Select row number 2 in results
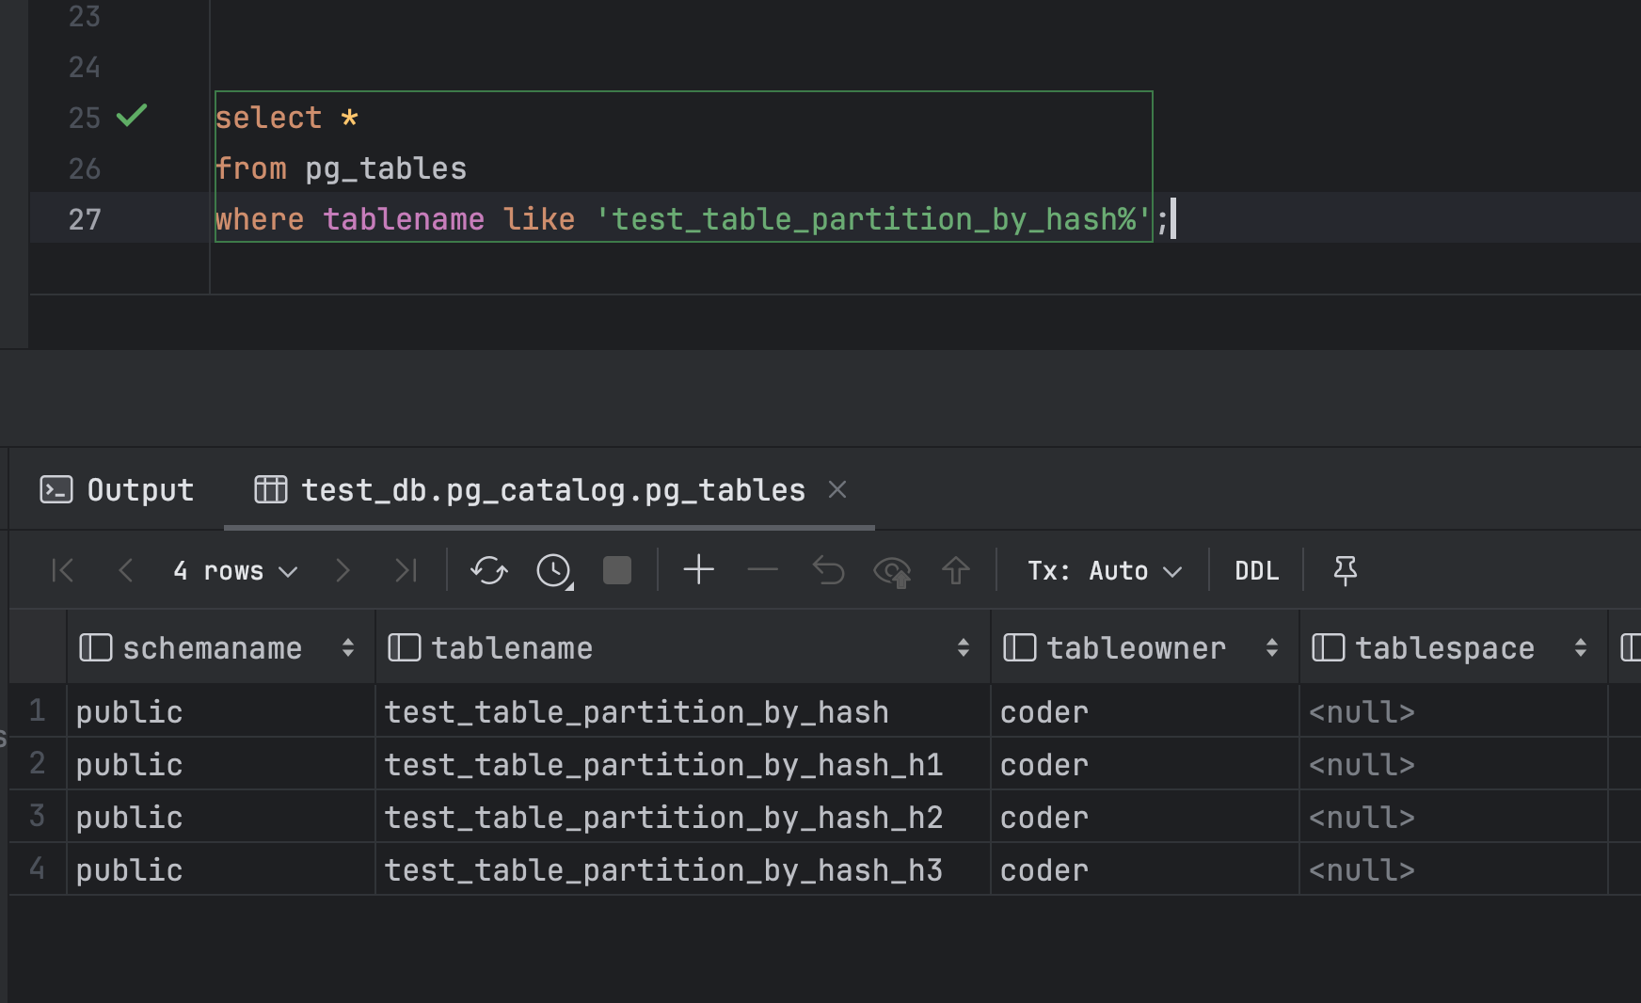The image size is (1641, 1003). pos(38,763)
